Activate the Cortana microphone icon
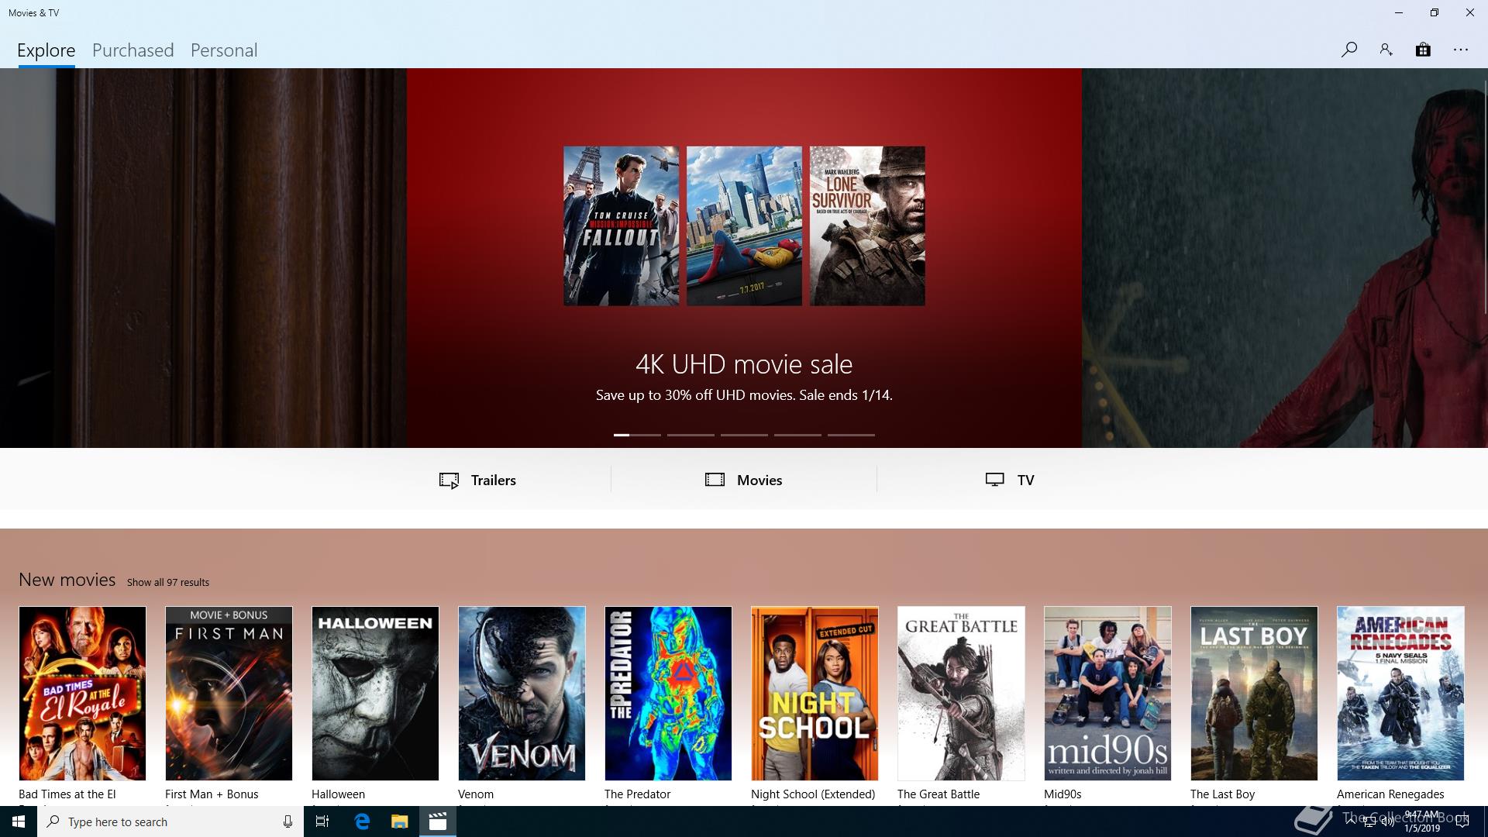Viewport: 1488px width, 837px height. click(288, 821)
